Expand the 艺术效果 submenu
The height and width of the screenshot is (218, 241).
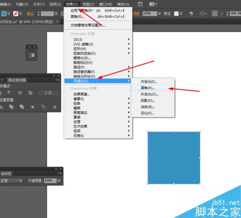[98, 126]
